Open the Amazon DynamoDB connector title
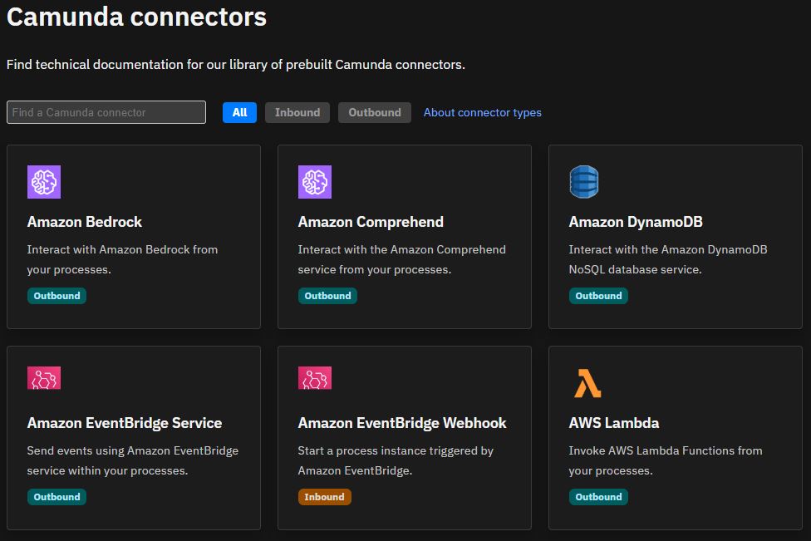Viewport: 811px width, 541px height. click(636, 222)
